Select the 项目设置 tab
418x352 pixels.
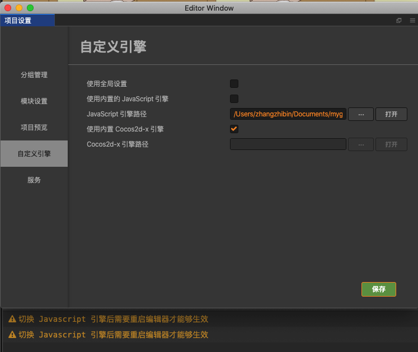click(27, 21)
